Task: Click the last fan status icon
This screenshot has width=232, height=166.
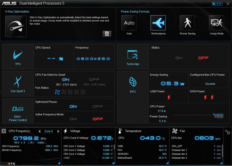Action: [83, 92]
